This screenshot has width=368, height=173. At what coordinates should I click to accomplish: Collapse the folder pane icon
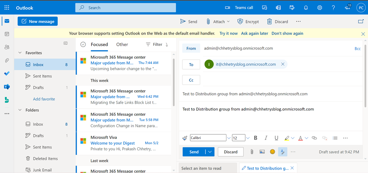66,43
